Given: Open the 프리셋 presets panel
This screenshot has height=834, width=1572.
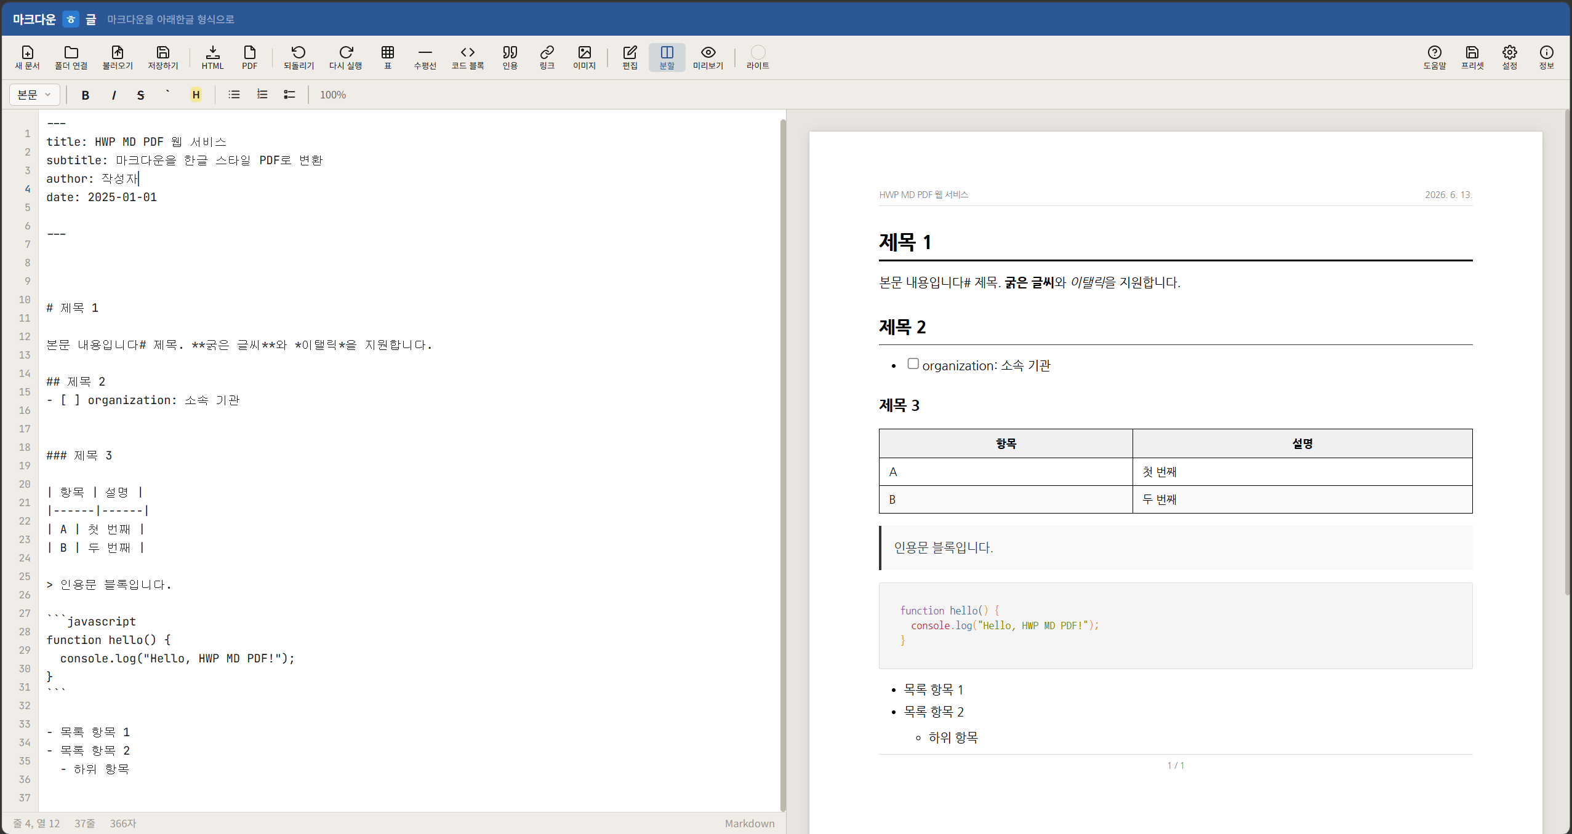Looking at the screenshot, I should coord(1473,58).
